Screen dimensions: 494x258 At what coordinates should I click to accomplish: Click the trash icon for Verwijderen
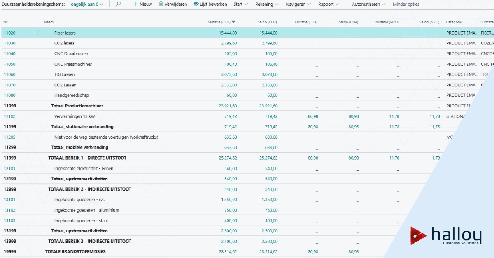[161, 4]
